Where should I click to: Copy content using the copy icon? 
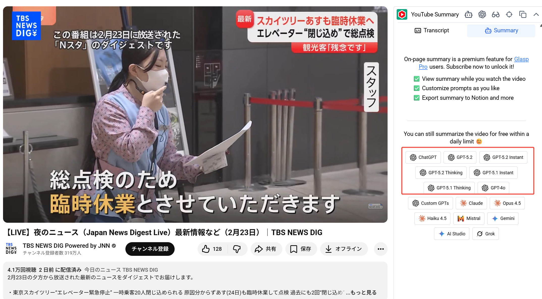523,15
